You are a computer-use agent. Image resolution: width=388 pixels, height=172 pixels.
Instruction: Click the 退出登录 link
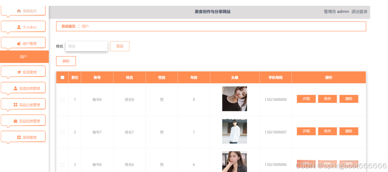tap(359, 12)
